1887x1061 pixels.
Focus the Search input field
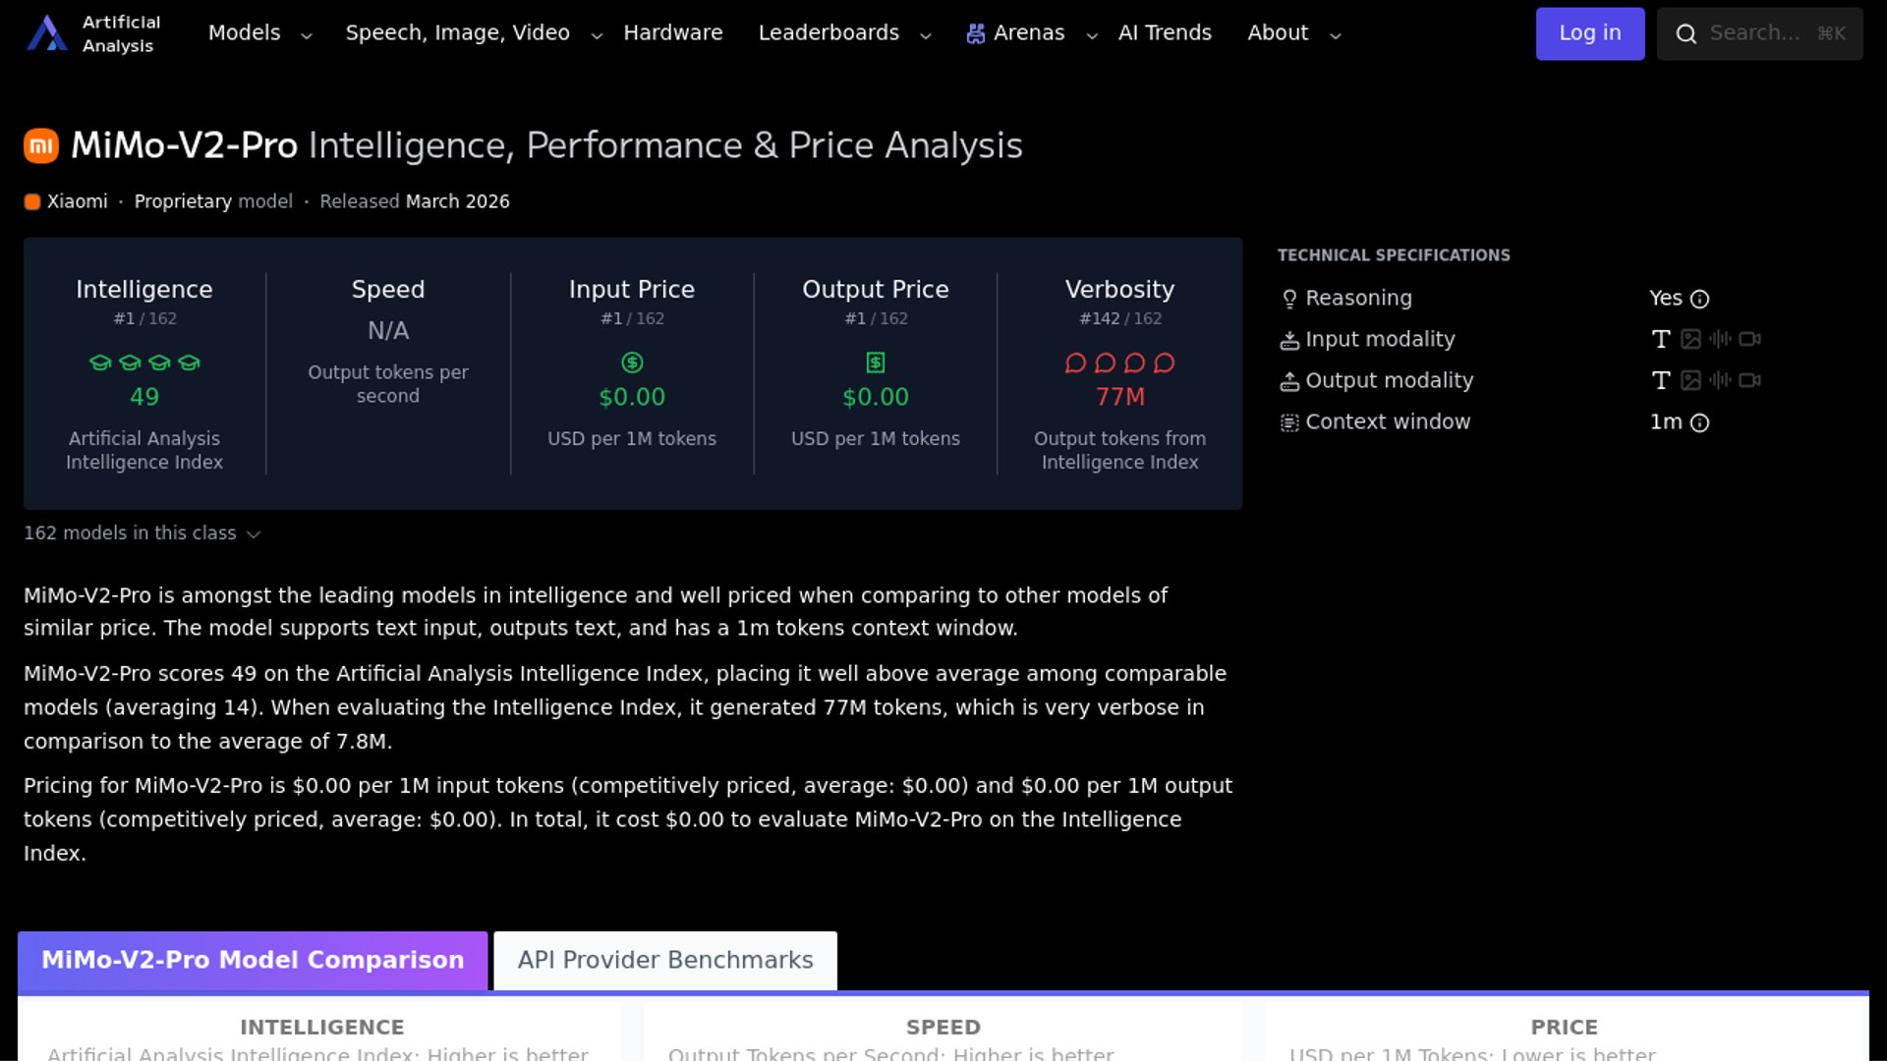click(x=1757, y=33)
